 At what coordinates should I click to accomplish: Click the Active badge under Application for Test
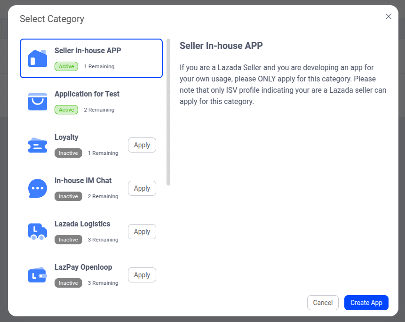click(x=66, y=110)
